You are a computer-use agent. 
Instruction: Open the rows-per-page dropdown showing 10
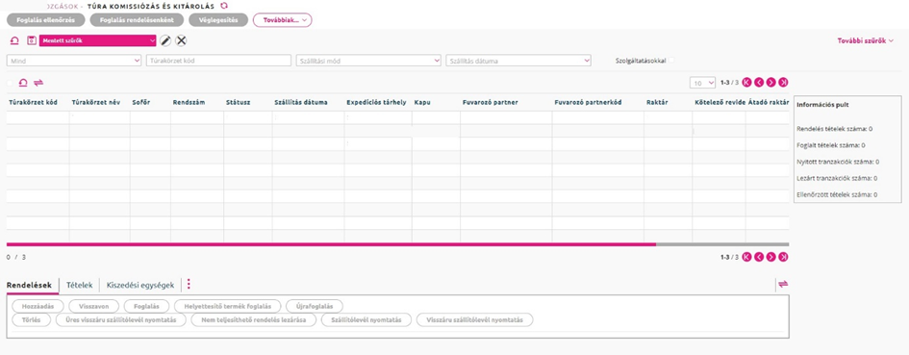tap(702, 83)
